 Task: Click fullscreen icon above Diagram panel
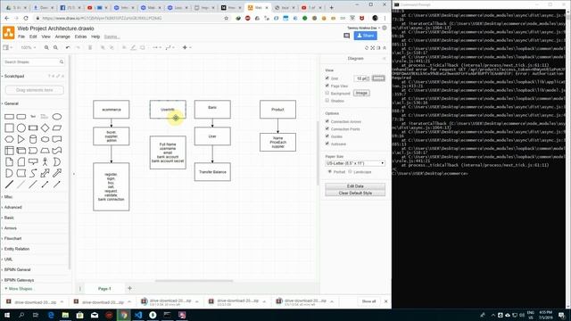click(373, 47)
